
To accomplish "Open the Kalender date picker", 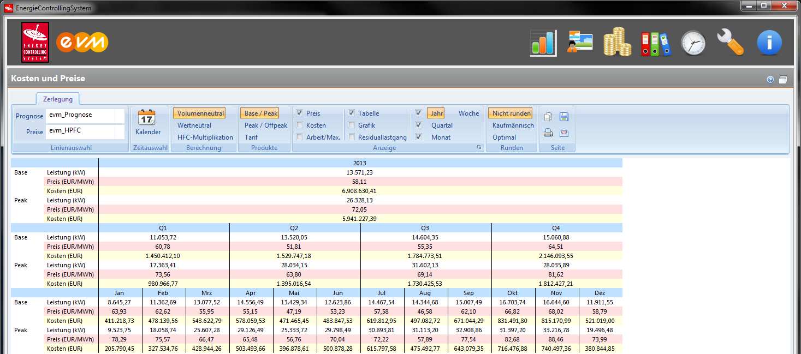I will tap(147, 123).
